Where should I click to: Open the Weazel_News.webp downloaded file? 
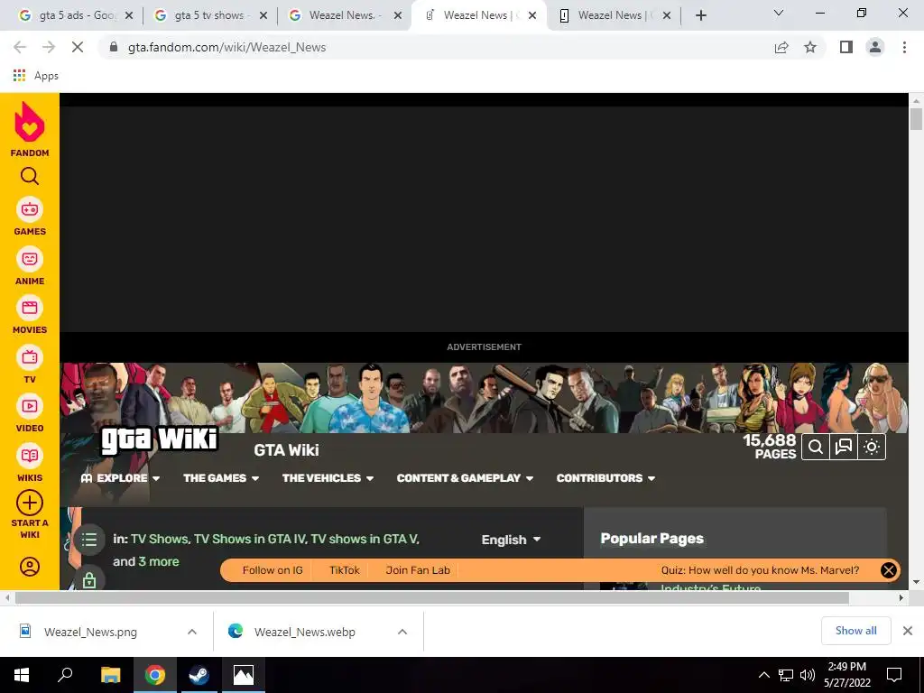[x=305, y=632]
